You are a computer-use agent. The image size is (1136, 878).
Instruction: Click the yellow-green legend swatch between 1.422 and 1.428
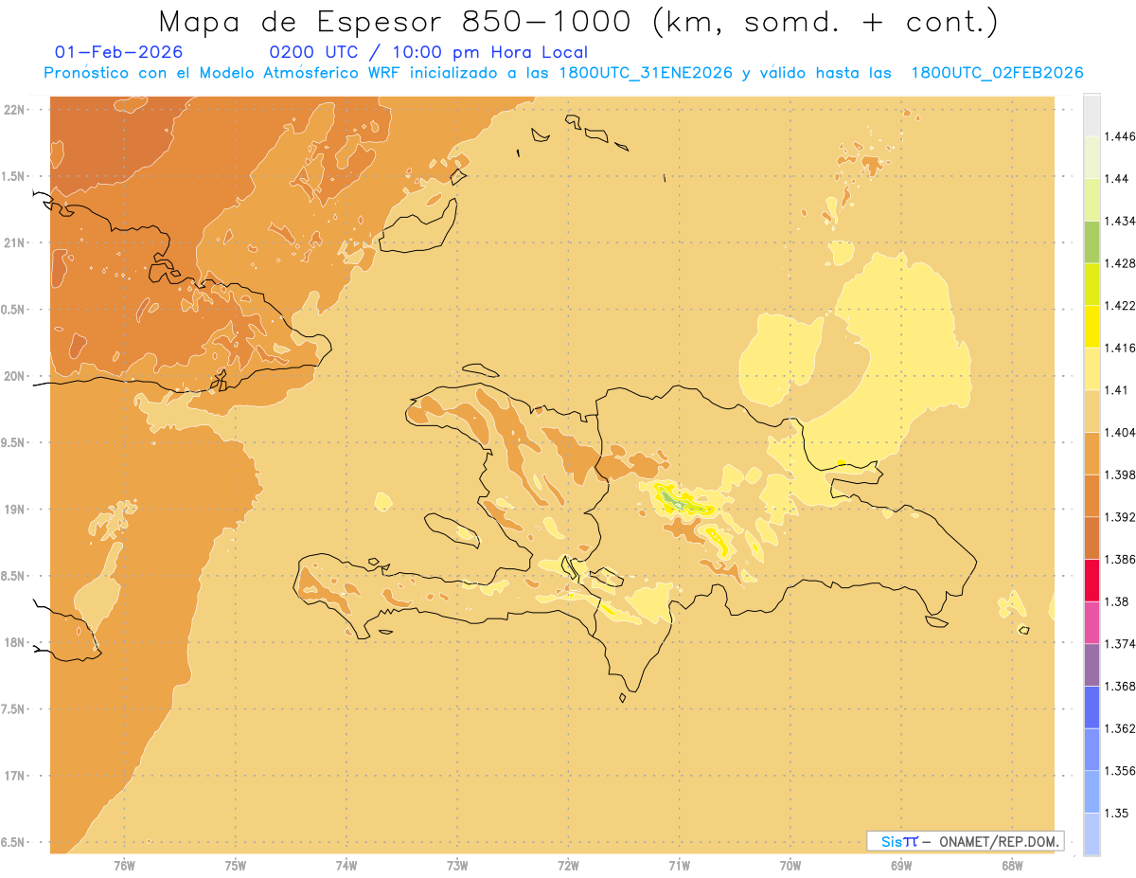pos(1092,284)
